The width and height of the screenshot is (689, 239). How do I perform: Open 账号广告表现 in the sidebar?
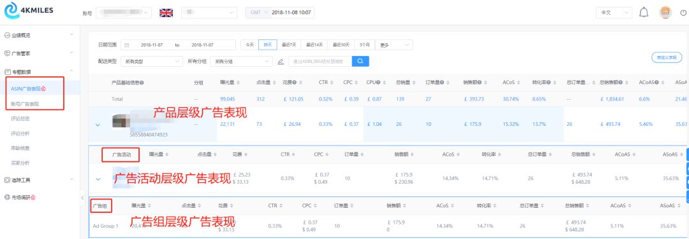click(25, 104)
